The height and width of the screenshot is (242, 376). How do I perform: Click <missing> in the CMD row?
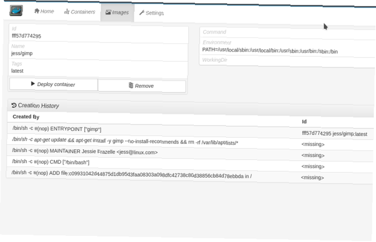(313, 166)
